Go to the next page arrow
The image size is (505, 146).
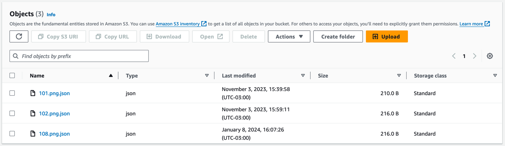click(x=475, y=56)
